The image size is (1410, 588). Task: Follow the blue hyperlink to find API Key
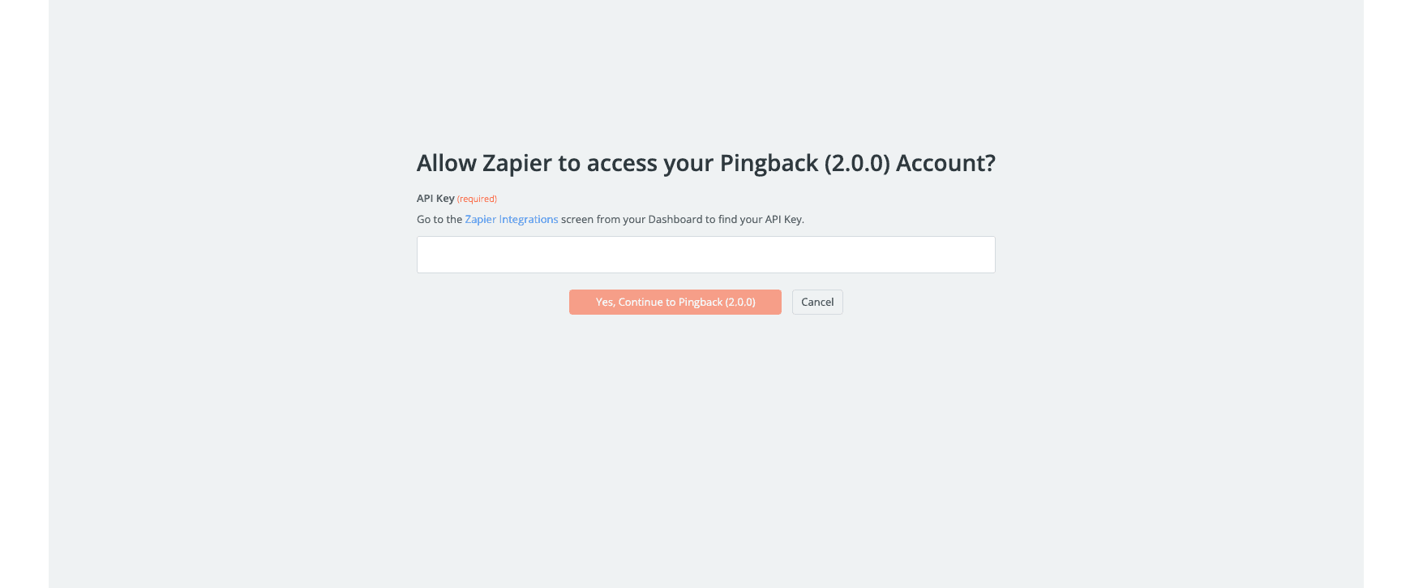pos(511,219)
